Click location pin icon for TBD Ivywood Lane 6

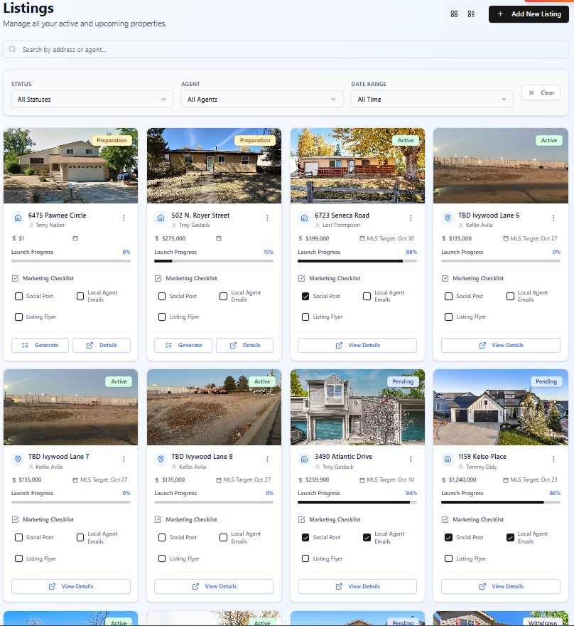(448, 218)
